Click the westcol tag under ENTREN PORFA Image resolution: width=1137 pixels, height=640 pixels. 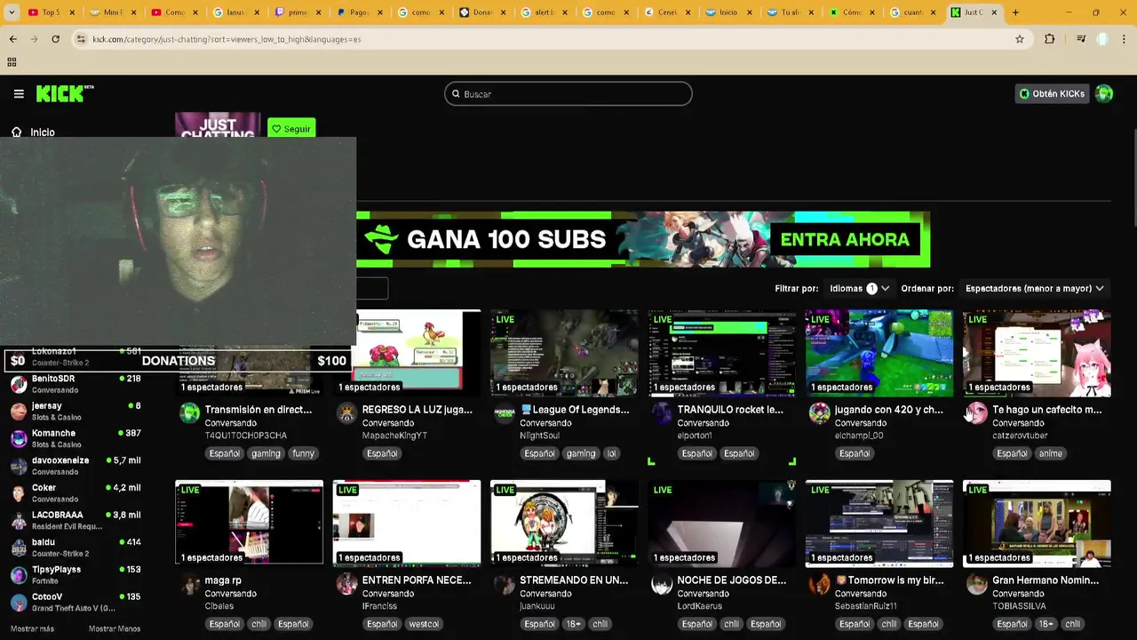coord(422,624)
